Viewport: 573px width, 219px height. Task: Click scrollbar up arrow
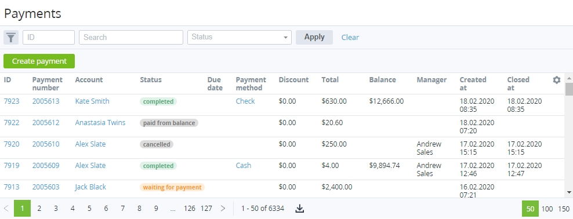pos(569,78)
